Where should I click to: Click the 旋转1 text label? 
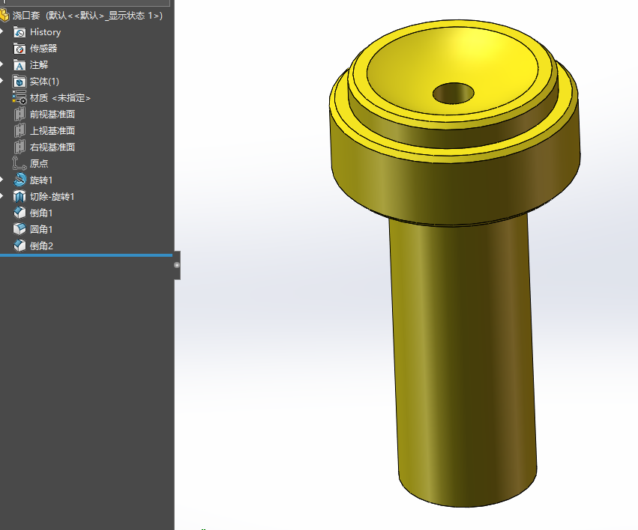[x=41, y=180]
